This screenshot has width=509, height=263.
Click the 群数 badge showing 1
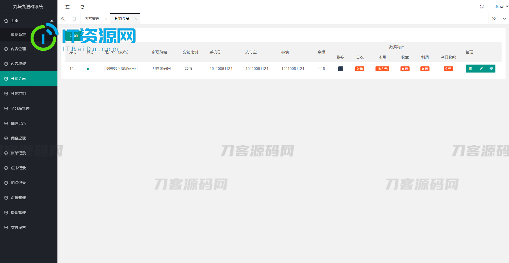pos(341,69)
